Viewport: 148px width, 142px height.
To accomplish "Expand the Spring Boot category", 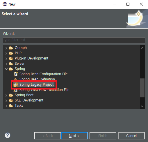I will coord(6,95).
